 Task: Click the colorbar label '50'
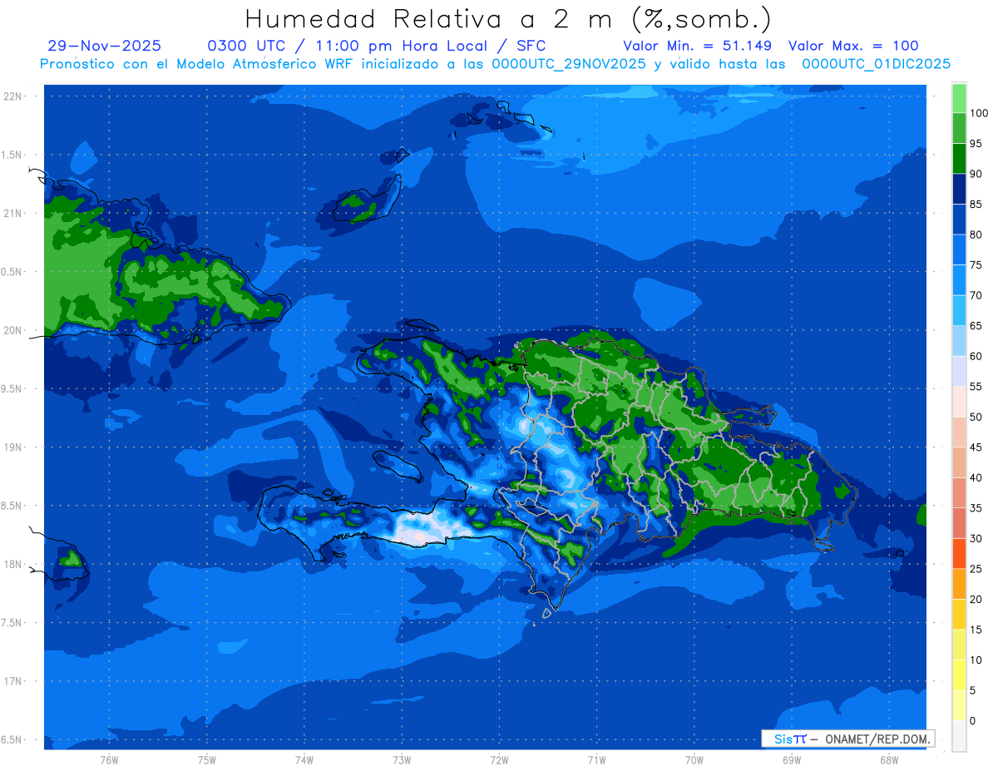click(976, 417)
